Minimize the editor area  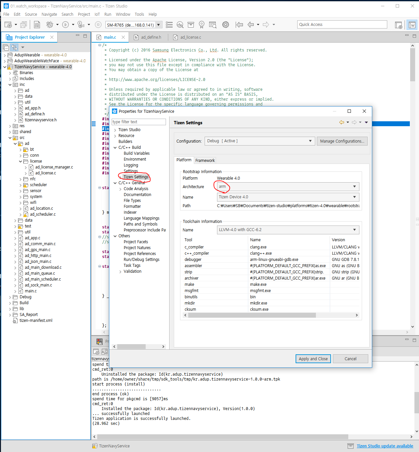[407, 35]
